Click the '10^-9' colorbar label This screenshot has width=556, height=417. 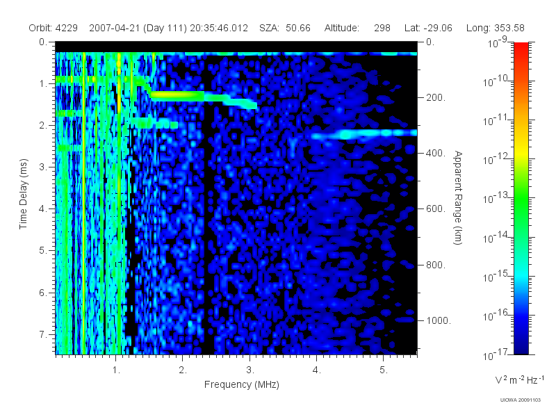point(498,42)
